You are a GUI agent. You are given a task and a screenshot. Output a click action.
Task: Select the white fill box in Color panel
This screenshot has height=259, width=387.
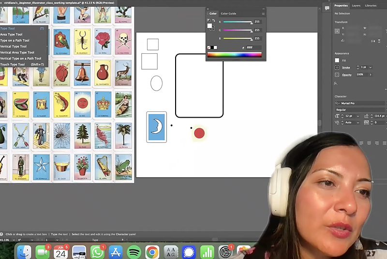[209, 26]
